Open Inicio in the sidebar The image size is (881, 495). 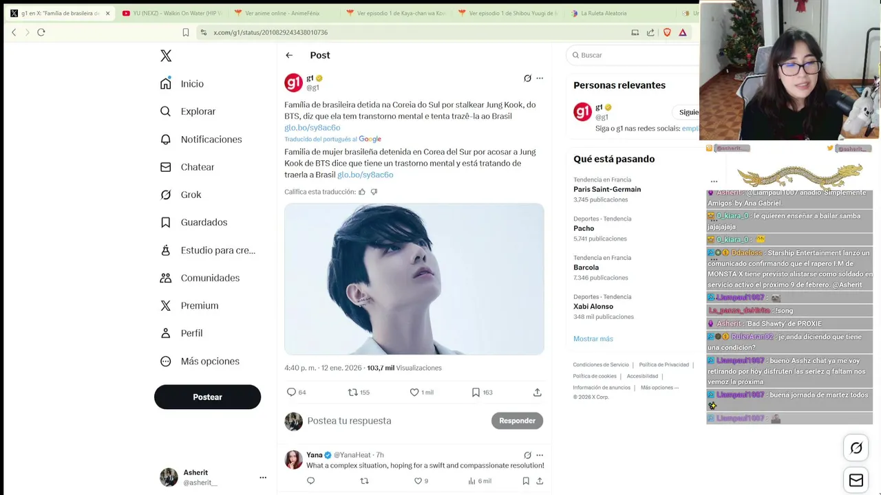(x=182, y=84)
